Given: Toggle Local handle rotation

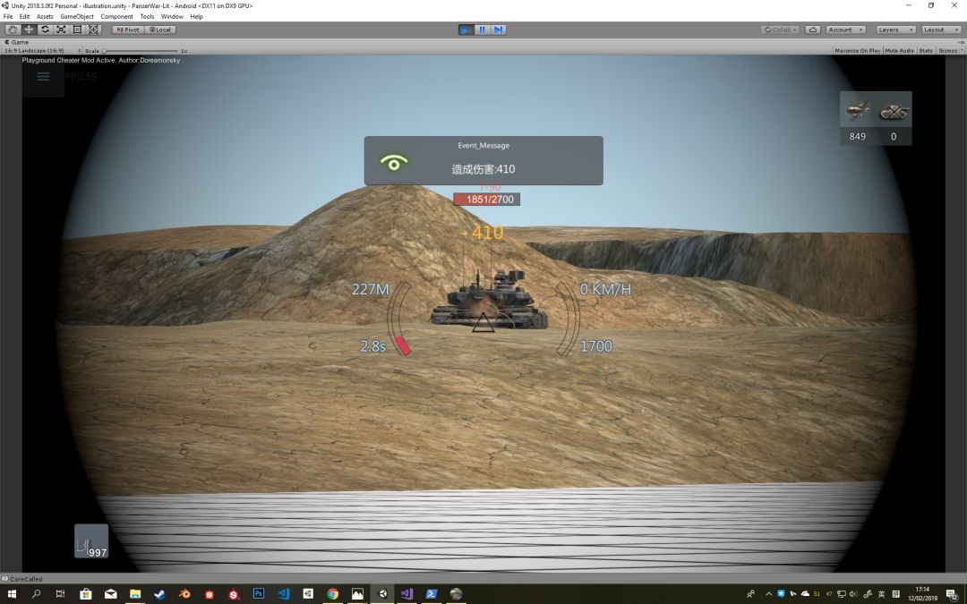Looking at the screenshot, I should pos(160,30).
